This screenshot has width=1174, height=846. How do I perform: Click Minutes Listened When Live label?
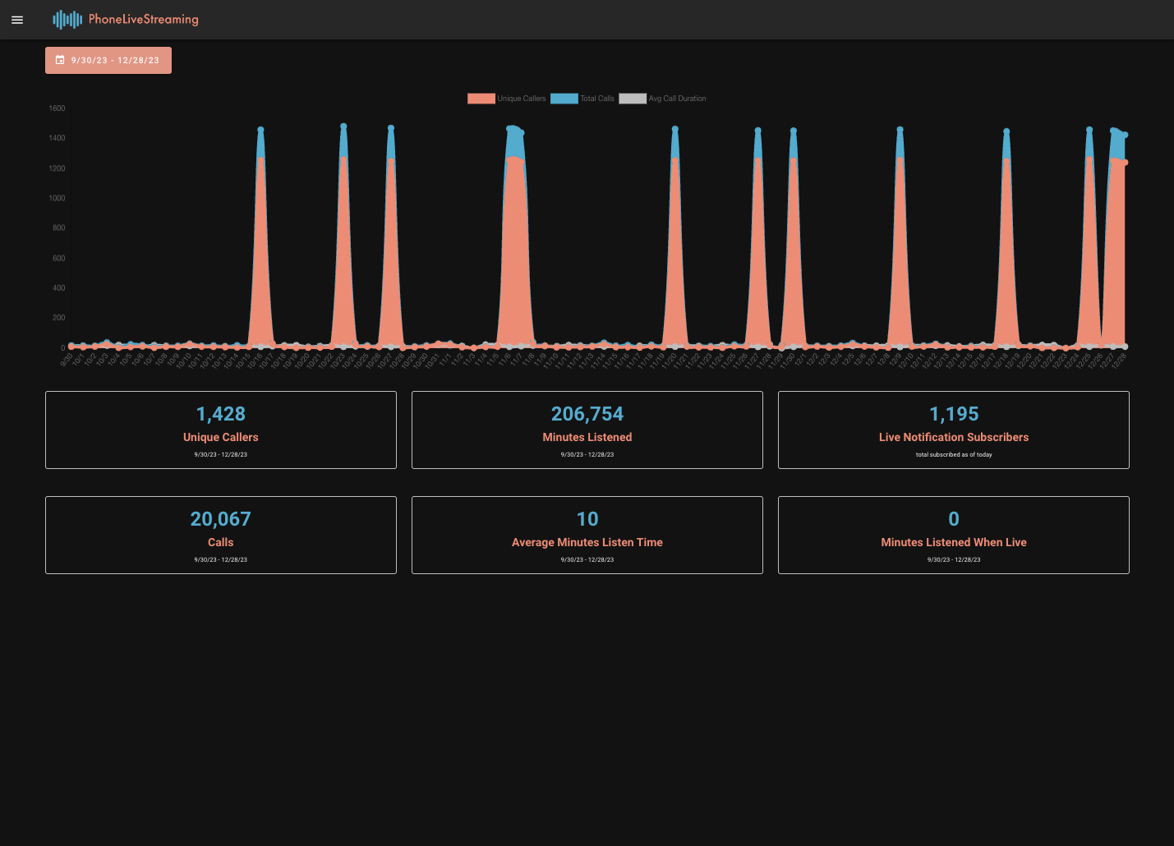tap(954, 542)
